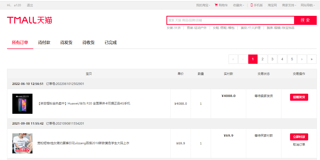Open the 美妆 /个人护理 category link
320x160 pixels.
(251, 28)
